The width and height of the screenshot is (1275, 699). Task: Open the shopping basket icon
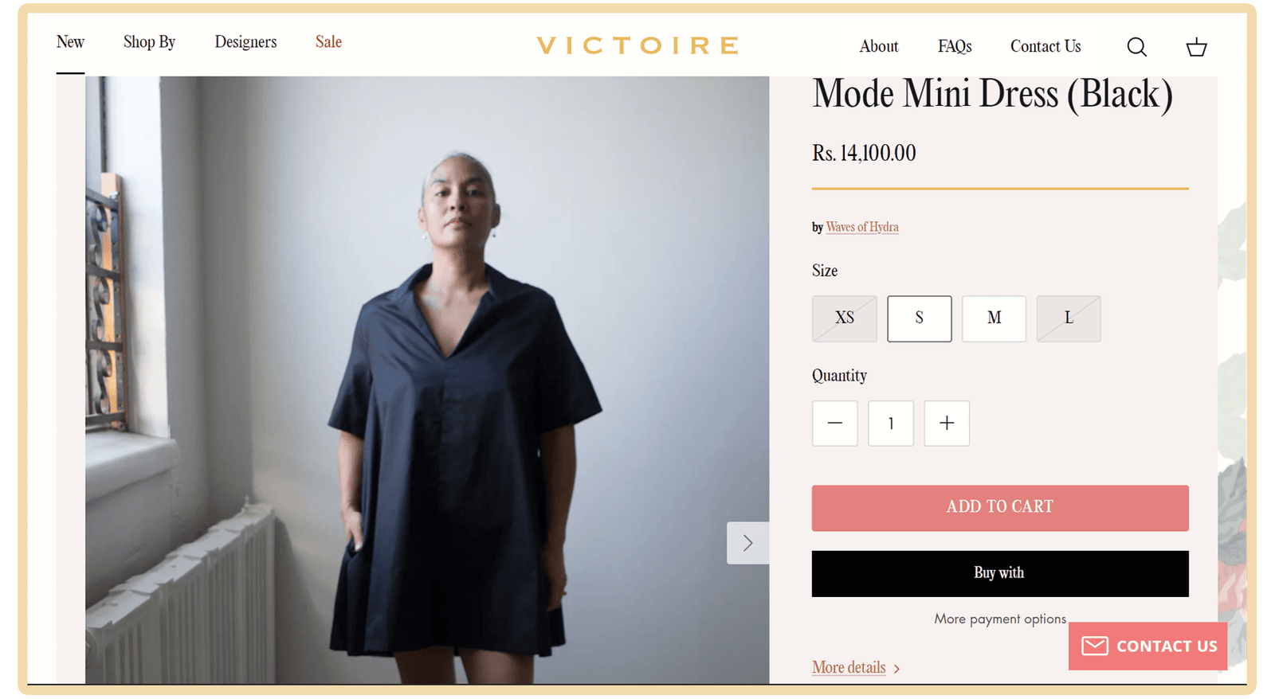click(x=1196, y=47)
